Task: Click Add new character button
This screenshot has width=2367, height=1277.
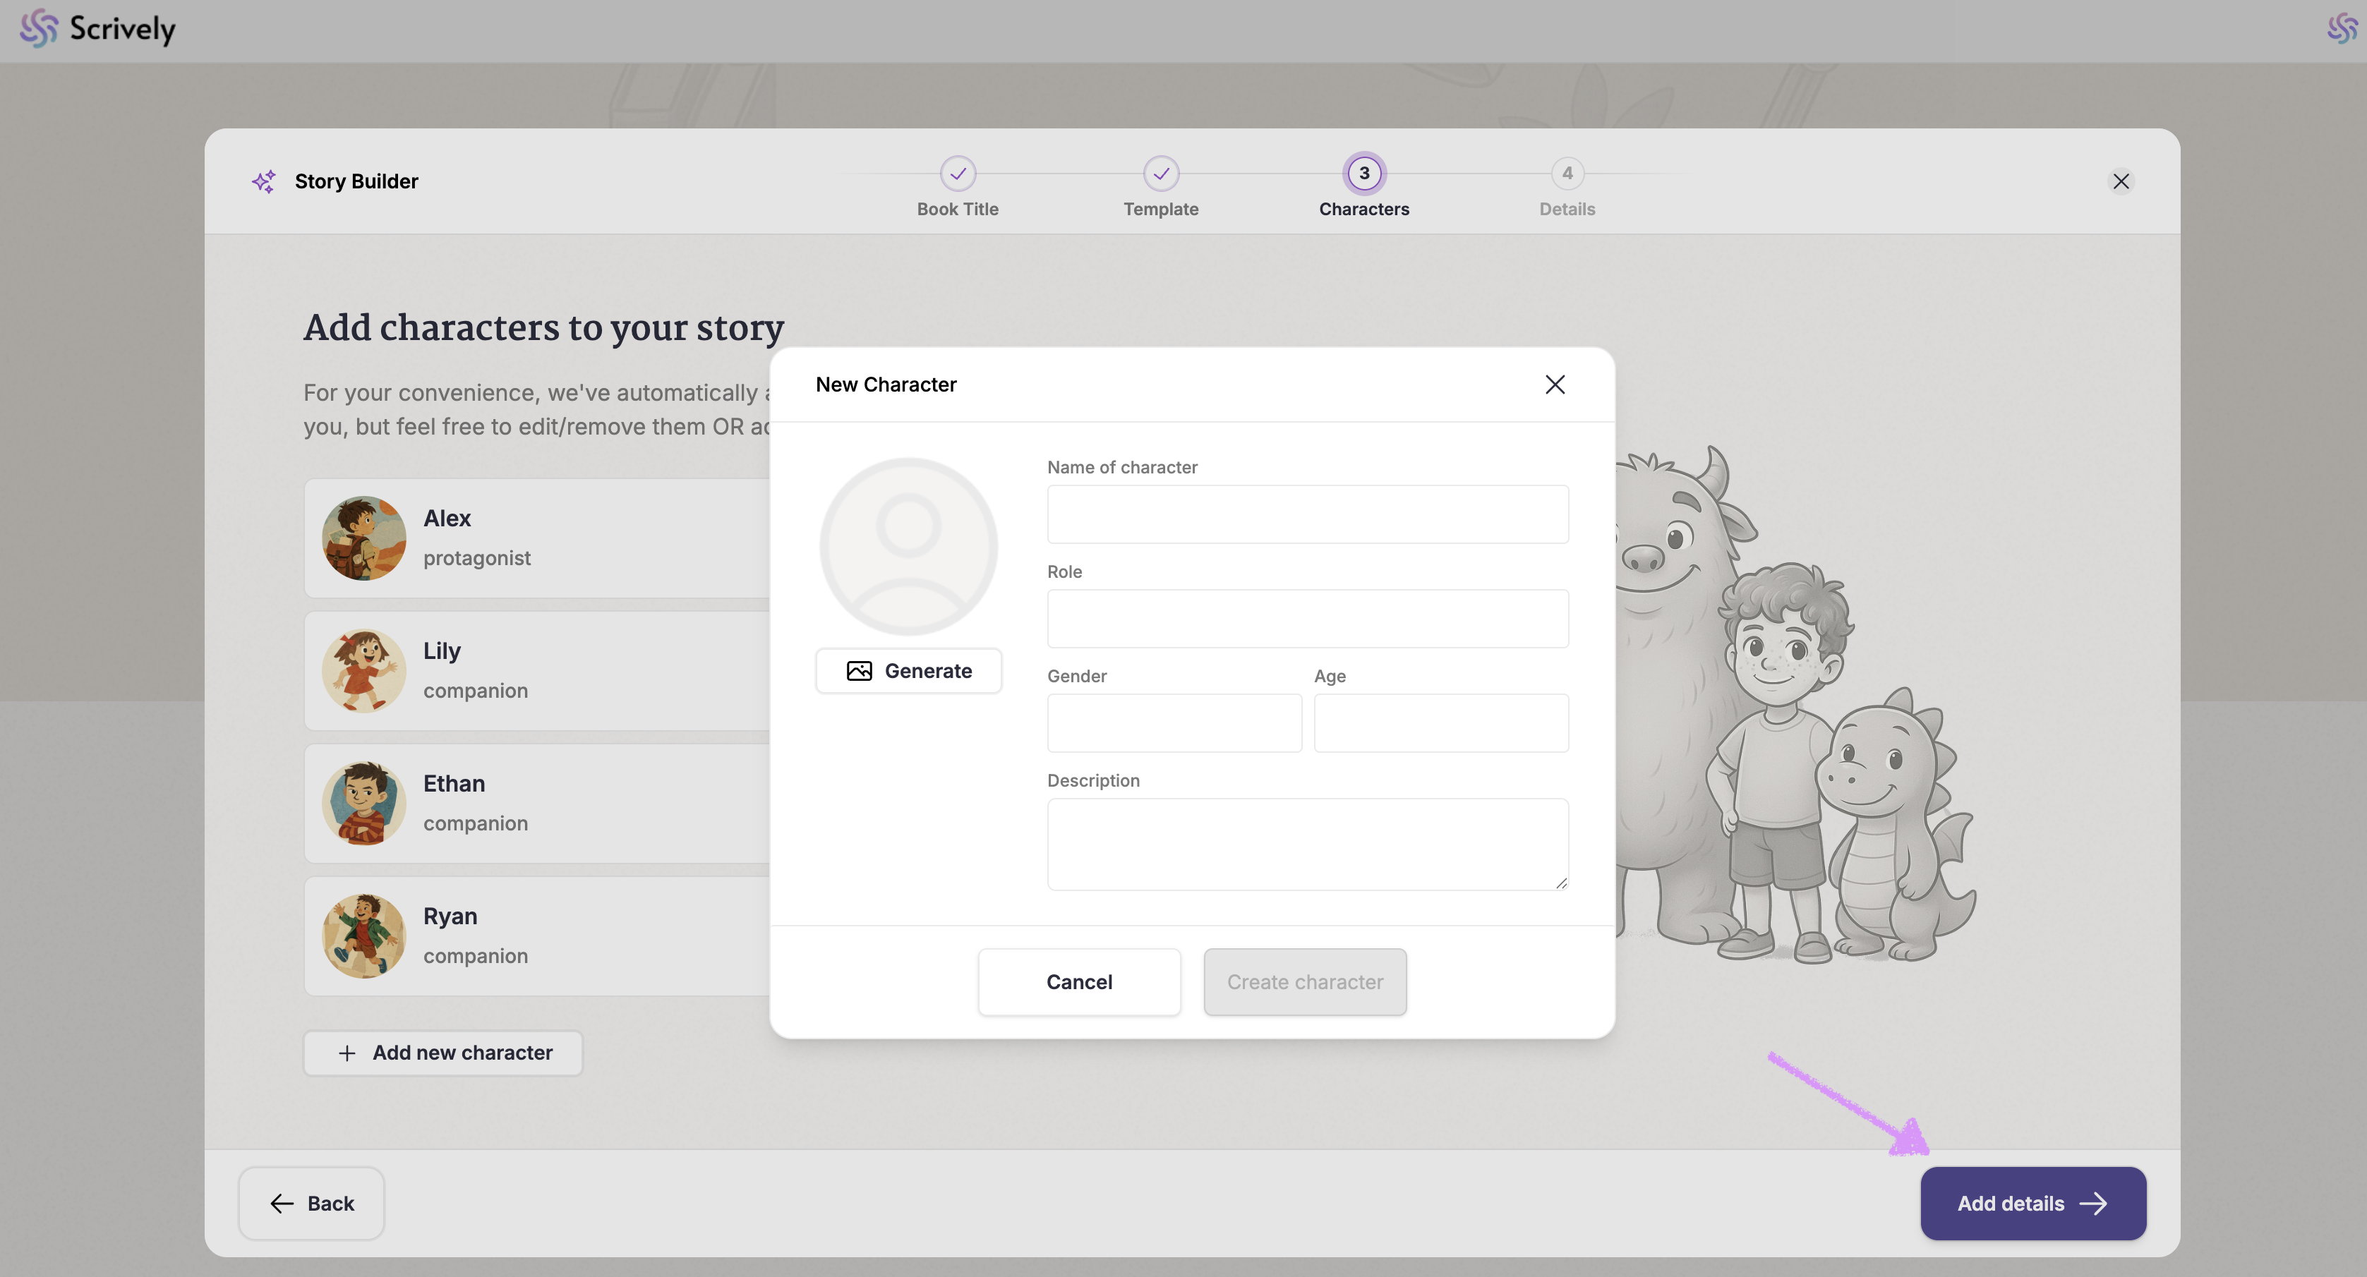Action: pyautogui.click(x=443, y=1053)
